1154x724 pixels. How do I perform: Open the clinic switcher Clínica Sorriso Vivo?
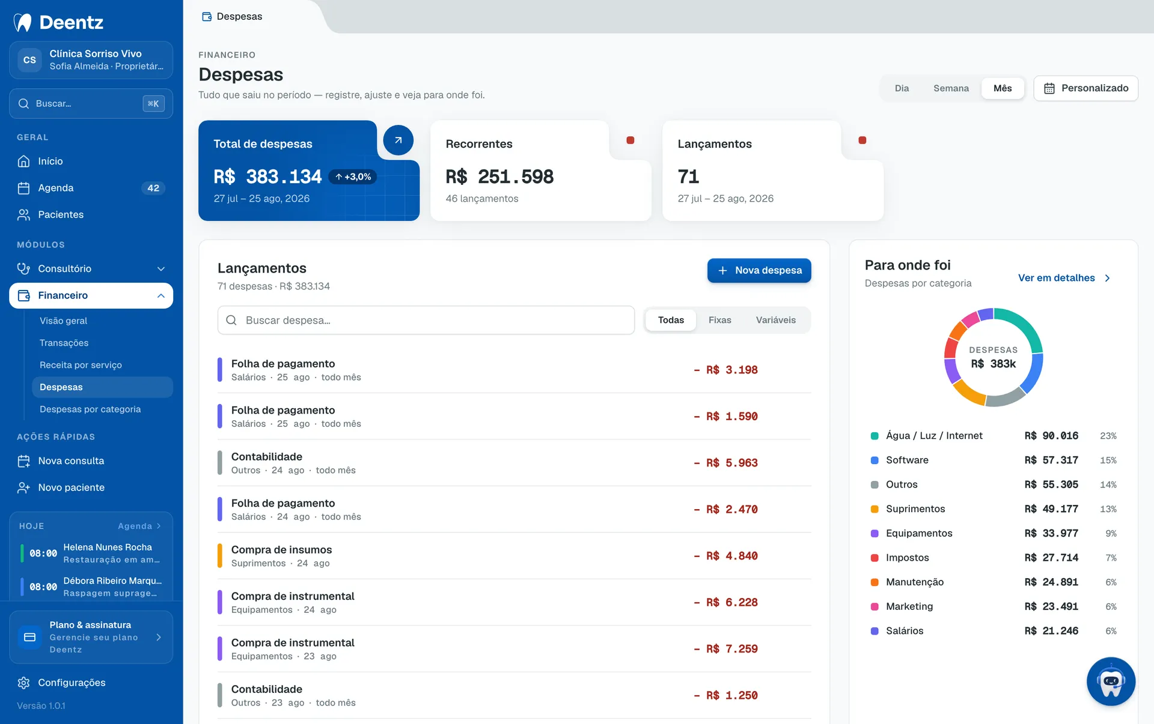click(91, 60)
